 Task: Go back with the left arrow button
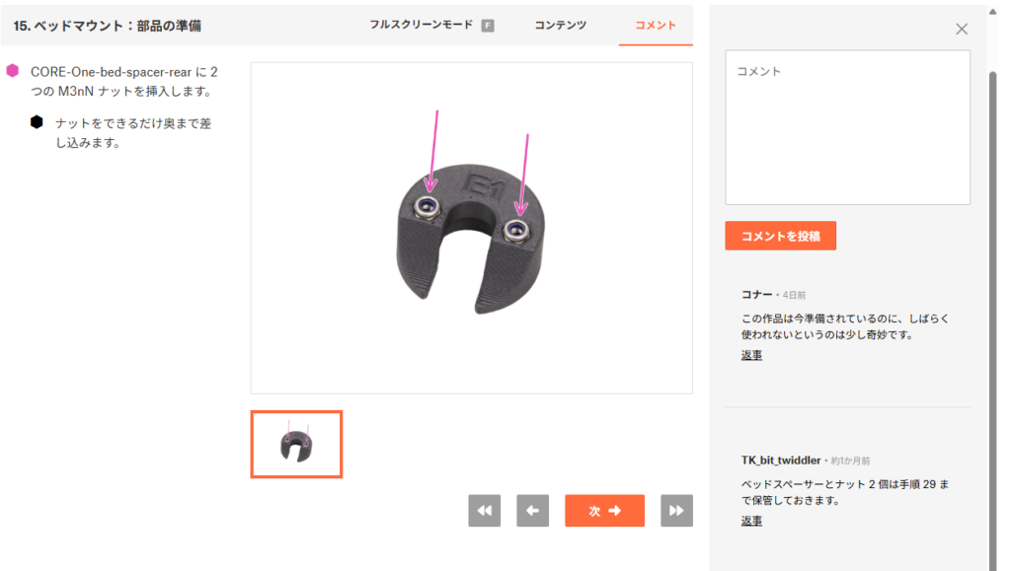pos(532,511)
